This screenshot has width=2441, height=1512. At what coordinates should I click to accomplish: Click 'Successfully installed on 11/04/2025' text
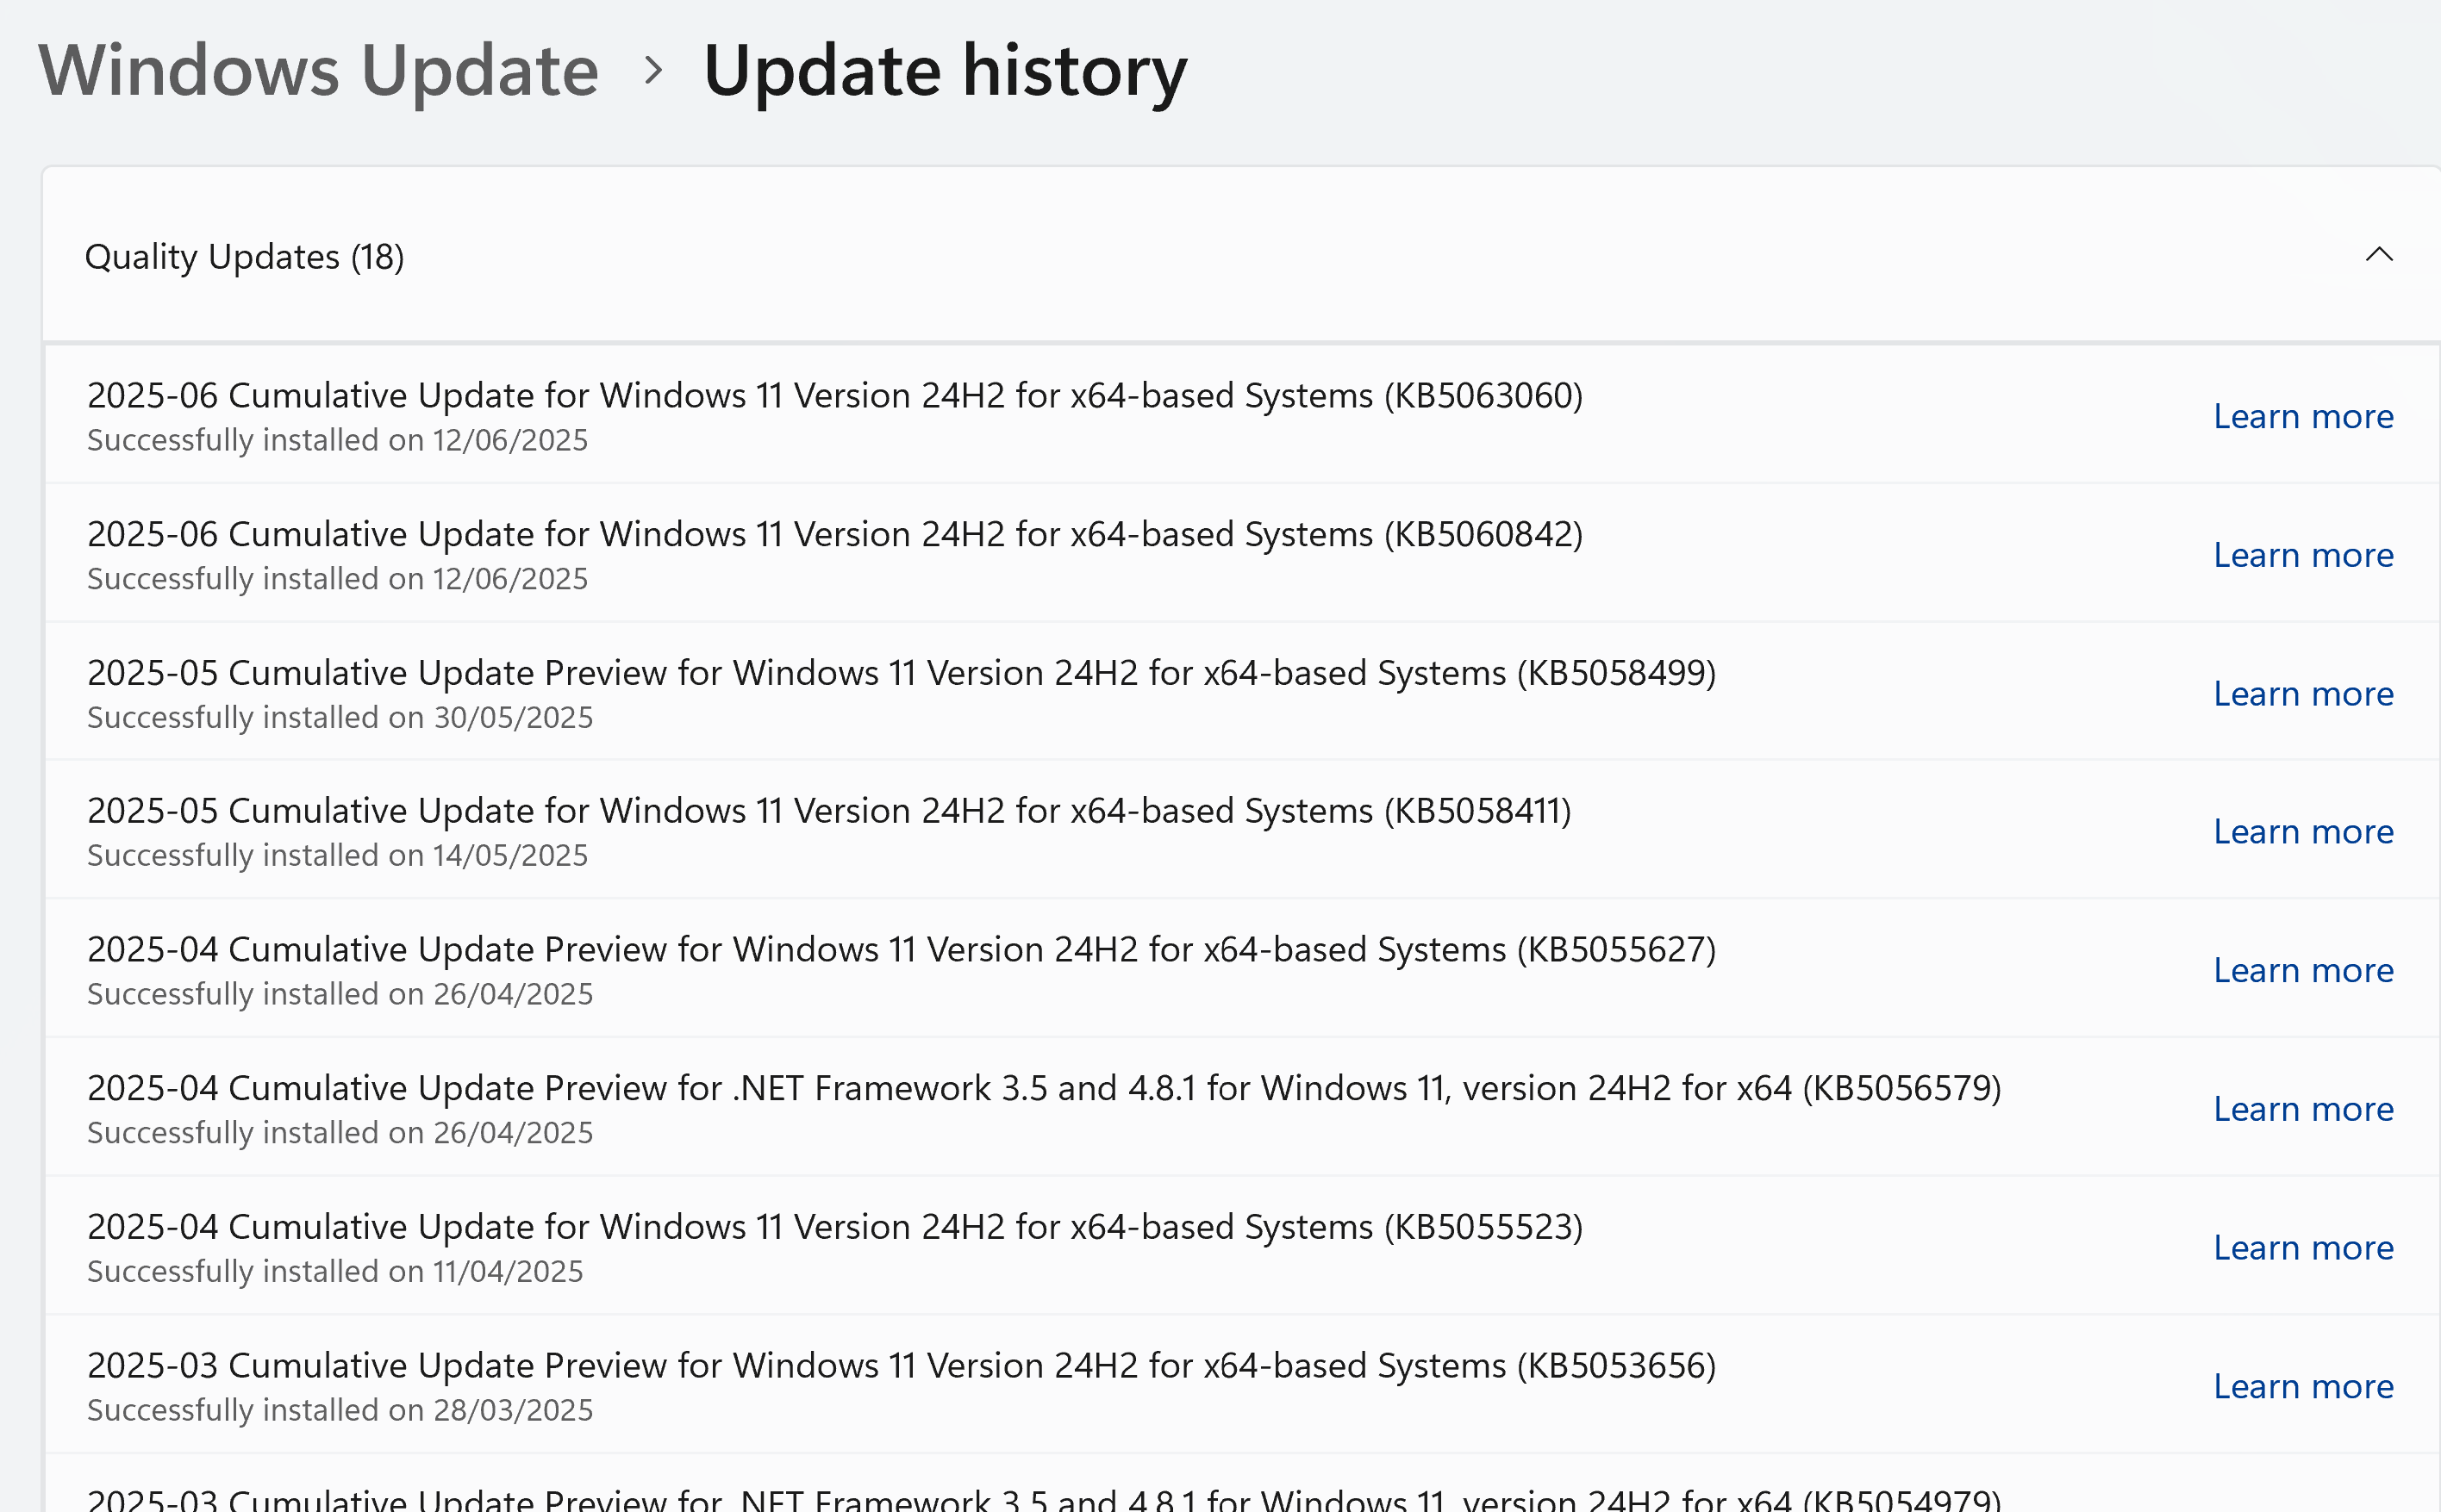335,1272
